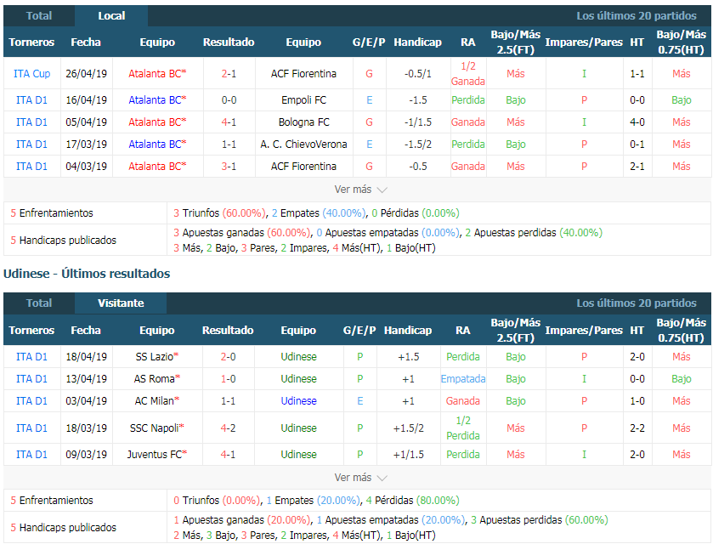Open the SSC Napoli team link
713x544 pixels.
coord(157,428)
